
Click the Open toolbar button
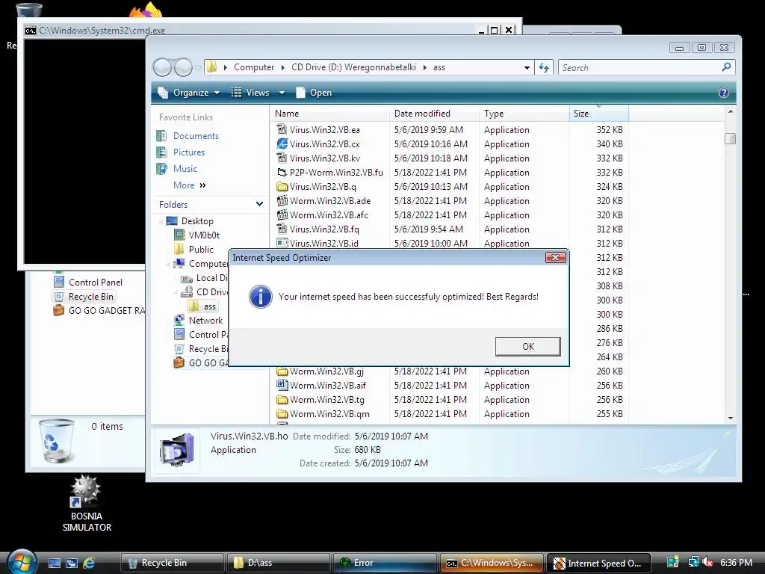[314, 93]
